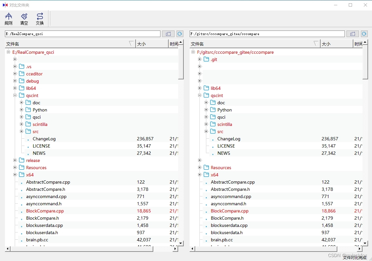Image resolution: width=372 pixels, height=261 pixels.
Task: Click left pane horizontal scrollbar thumb
Action: [82, 249]
